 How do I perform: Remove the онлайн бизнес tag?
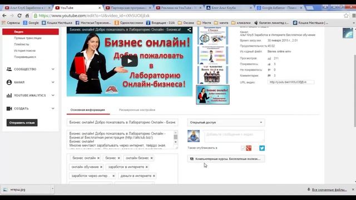[x=152, y=158]
